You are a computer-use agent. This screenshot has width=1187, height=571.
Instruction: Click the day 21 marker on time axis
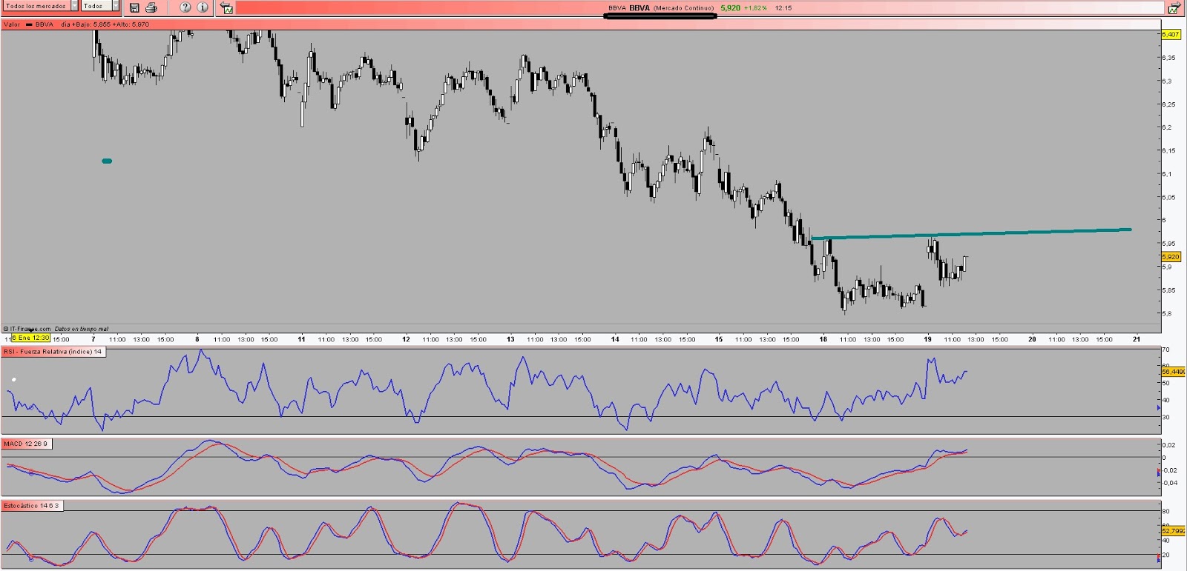point(1137,339)
